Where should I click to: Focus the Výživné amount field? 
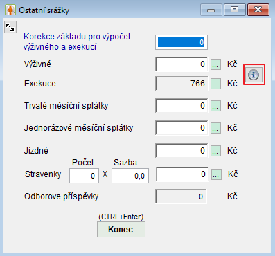(181, 64)
